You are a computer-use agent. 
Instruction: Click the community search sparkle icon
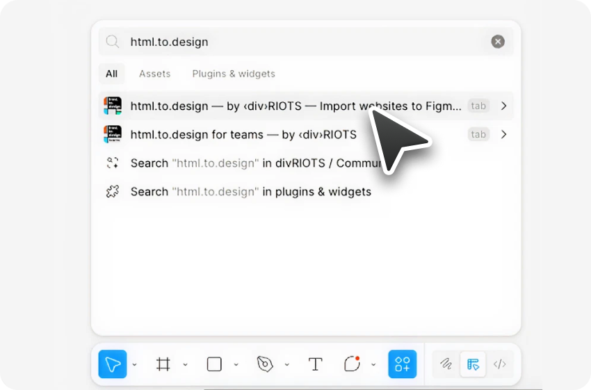pos(113,163)
